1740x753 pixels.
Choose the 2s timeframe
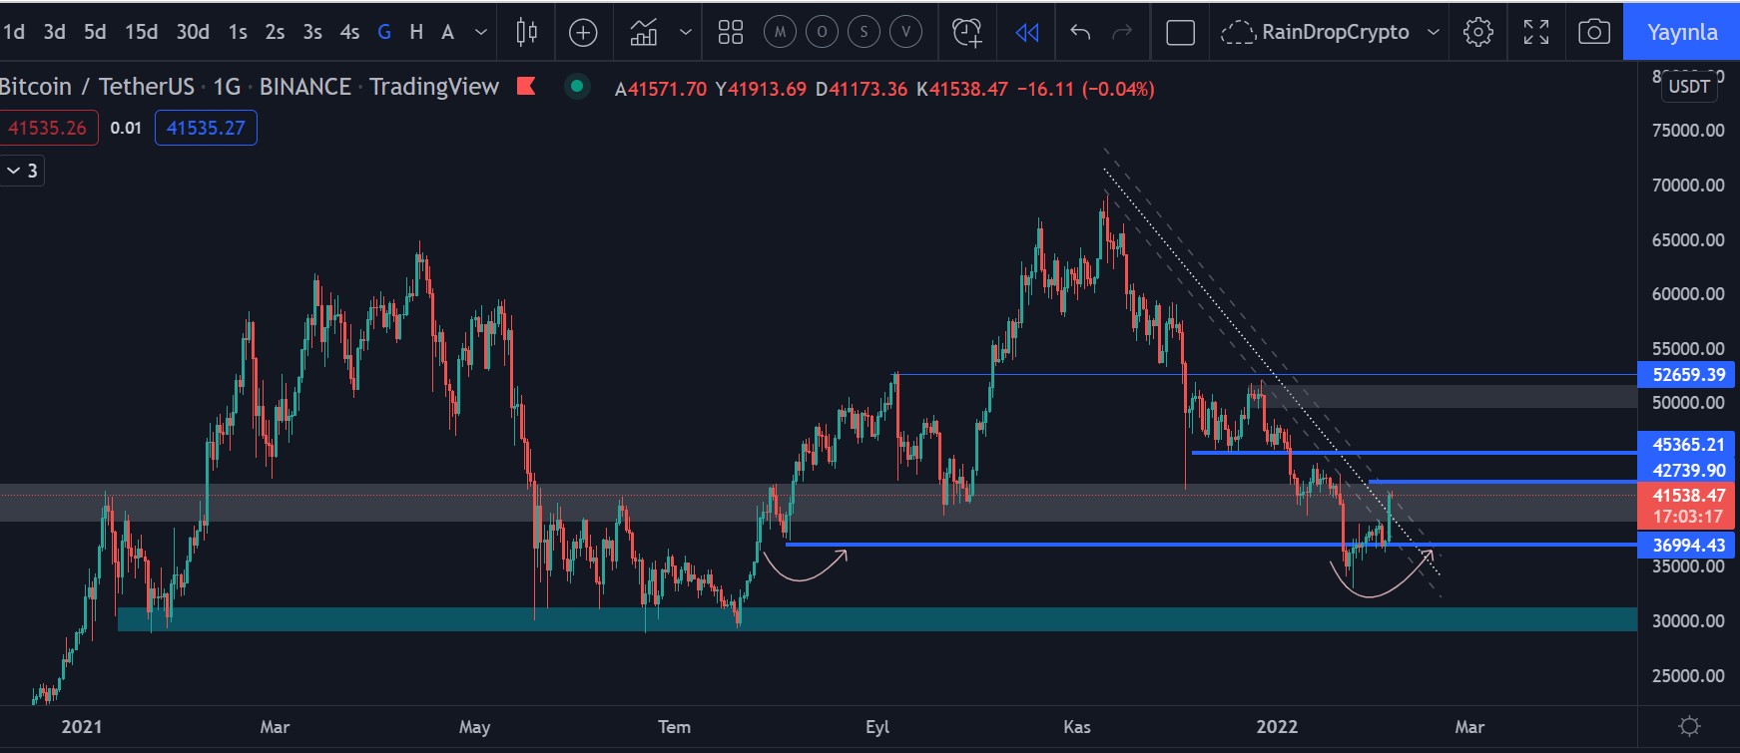[x=275, y=32]
